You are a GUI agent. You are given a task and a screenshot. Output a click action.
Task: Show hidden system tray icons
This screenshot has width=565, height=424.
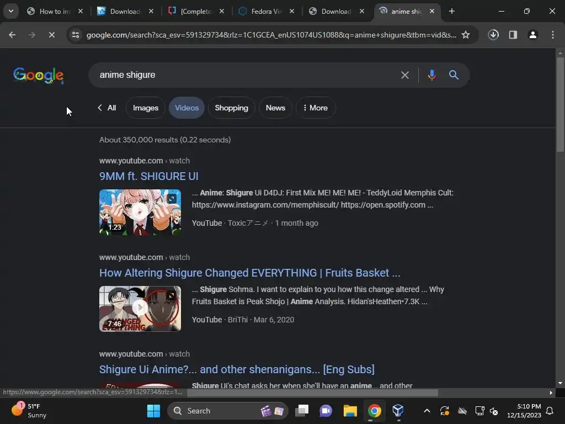[427, 411]
